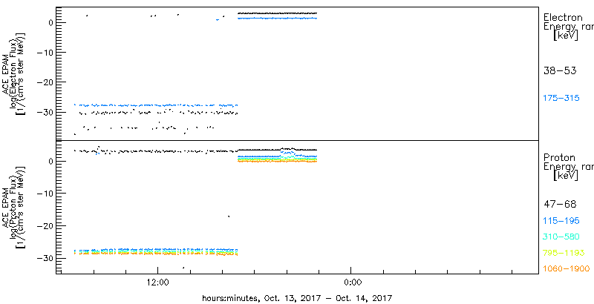
Task: Click the 0 tick label on proton panel
Action: pyautogui.click(x=49, y=161)
